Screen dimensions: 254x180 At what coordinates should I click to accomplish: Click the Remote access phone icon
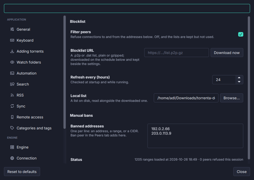[x=12, y=117]
